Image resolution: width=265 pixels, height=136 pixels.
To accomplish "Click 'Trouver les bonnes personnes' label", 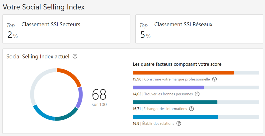I will point(168,94).
